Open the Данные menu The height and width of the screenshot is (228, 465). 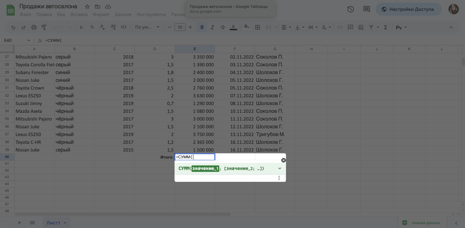123,14
